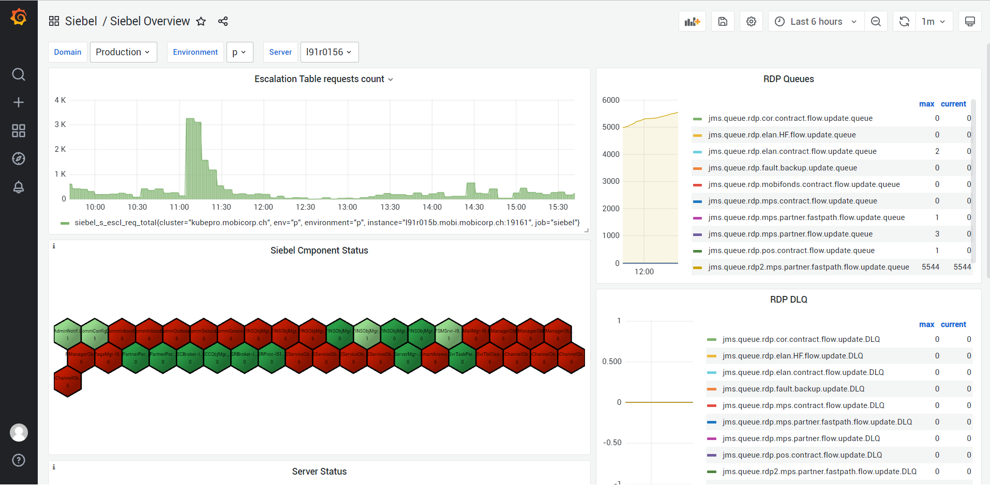Open the Alerting bell icon
Image resolution: width=990 pixels, height=486 pixels.
19,187
